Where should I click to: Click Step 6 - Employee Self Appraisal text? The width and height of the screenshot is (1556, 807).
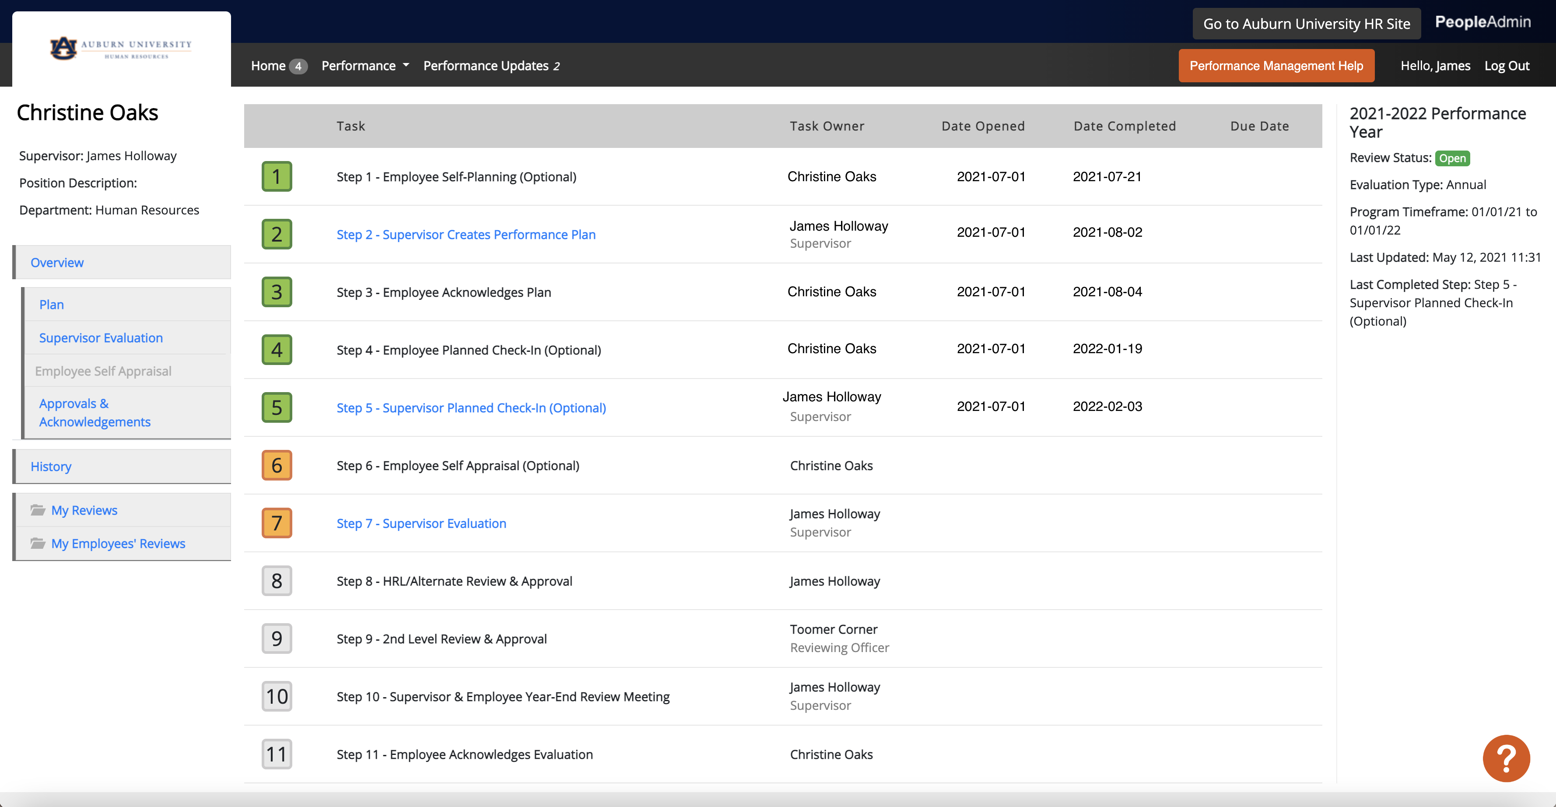[457, 465]
